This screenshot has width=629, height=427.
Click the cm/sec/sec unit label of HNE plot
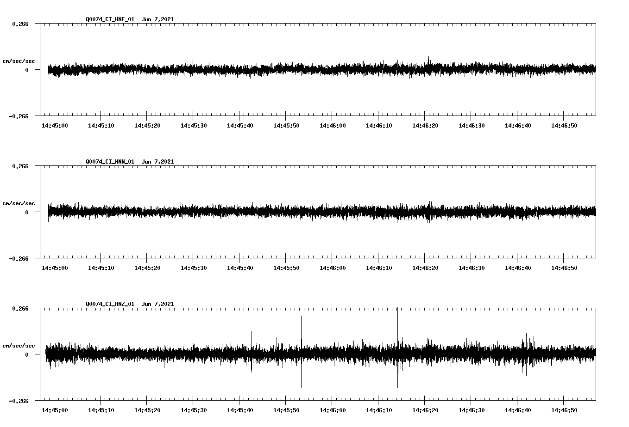pos(19,61)
